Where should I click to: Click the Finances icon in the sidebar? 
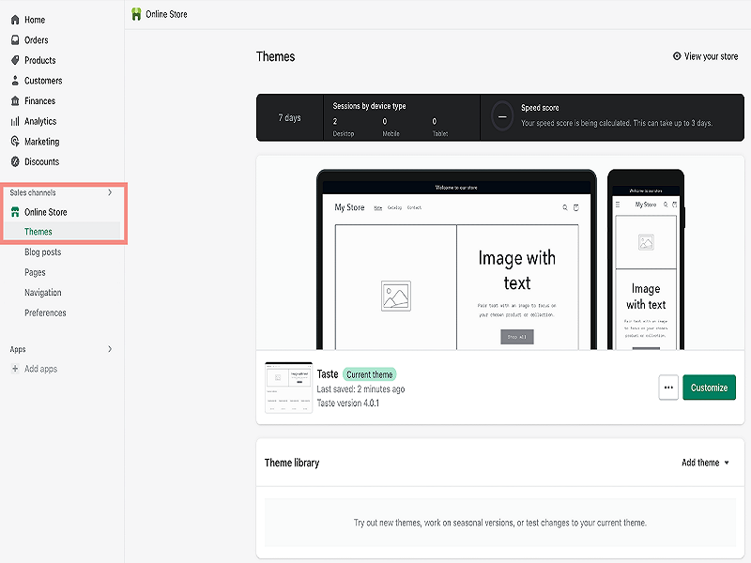tap(13, 100)
